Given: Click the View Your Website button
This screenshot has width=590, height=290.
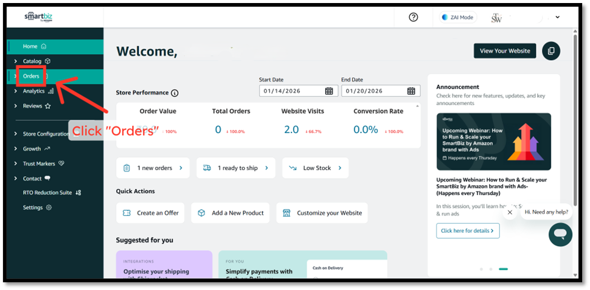Looking at the screenshot, I should (505, 51).
